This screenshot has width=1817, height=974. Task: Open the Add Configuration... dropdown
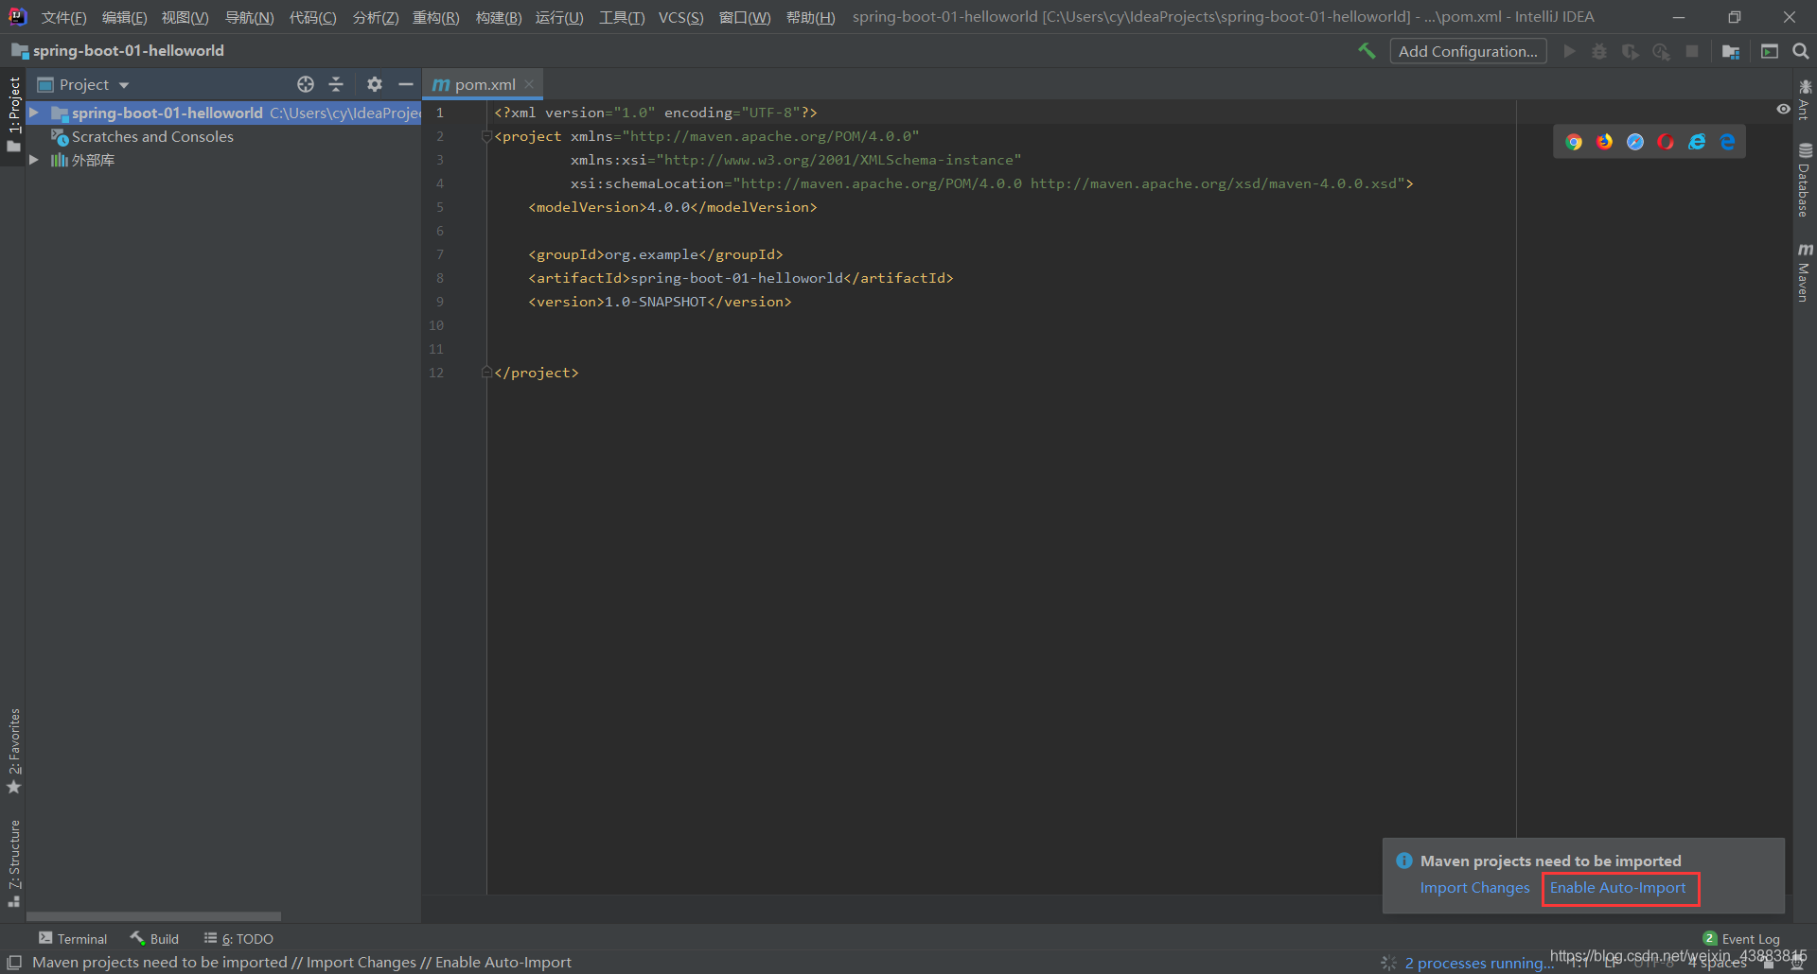tap(1468, 51)
